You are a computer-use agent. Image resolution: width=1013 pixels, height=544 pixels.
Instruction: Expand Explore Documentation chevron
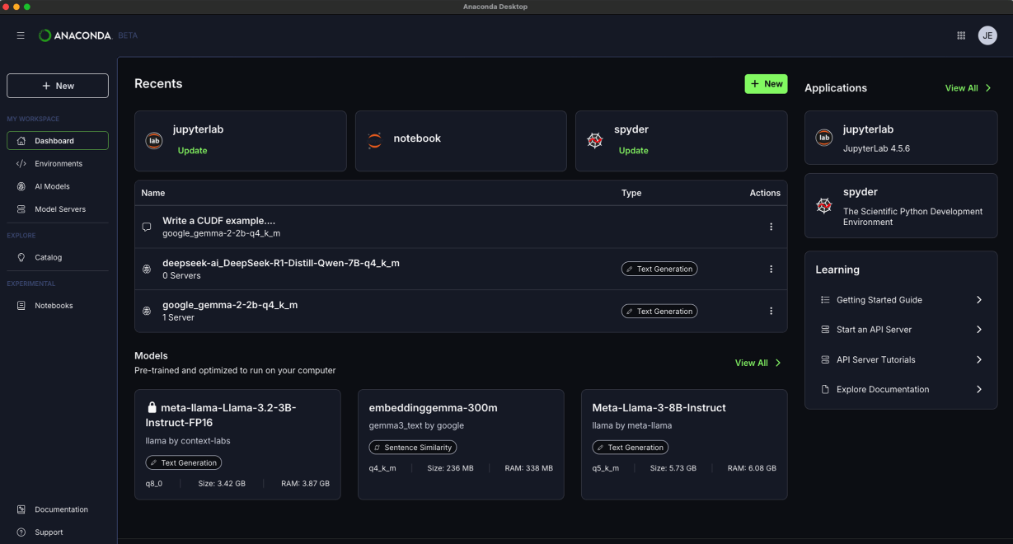click(x=978, y=389)
